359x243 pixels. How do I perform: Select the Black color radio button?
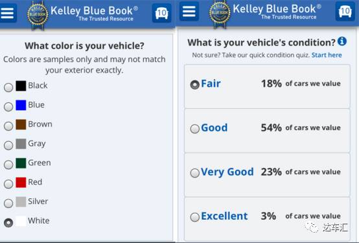8,87
